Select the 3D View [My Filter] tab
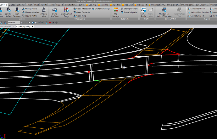This screenshot has width=217, height=139. (x=23, y=26)
